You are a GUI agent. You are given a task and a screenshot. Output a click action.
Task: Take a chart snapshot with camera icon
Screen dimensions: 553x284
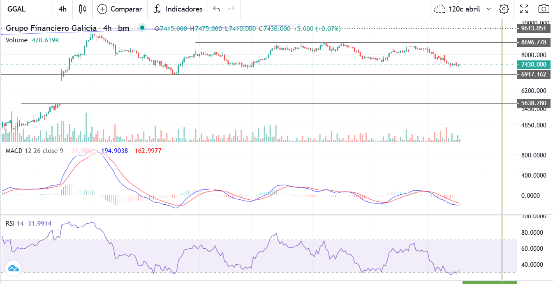544,9
